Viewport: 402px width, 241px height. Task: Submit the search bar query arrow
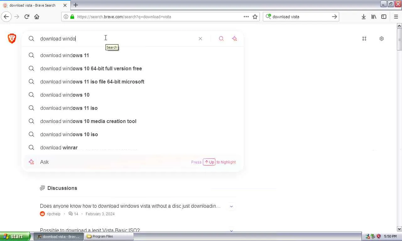[x=334, y=17]
